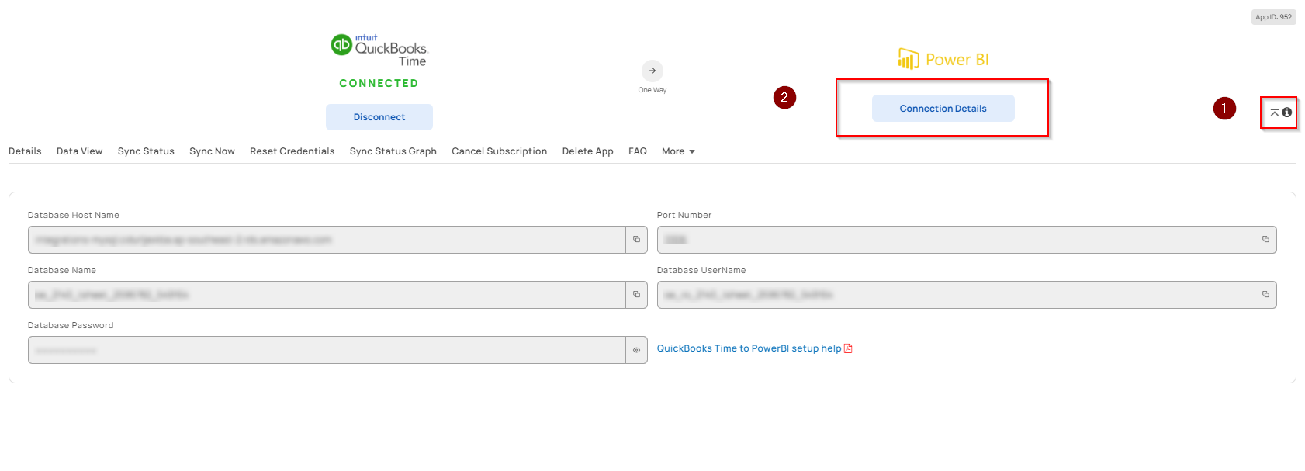The image size is (1305, 471).
Task: Click the Database UserName field
Action: pos(956,295)
